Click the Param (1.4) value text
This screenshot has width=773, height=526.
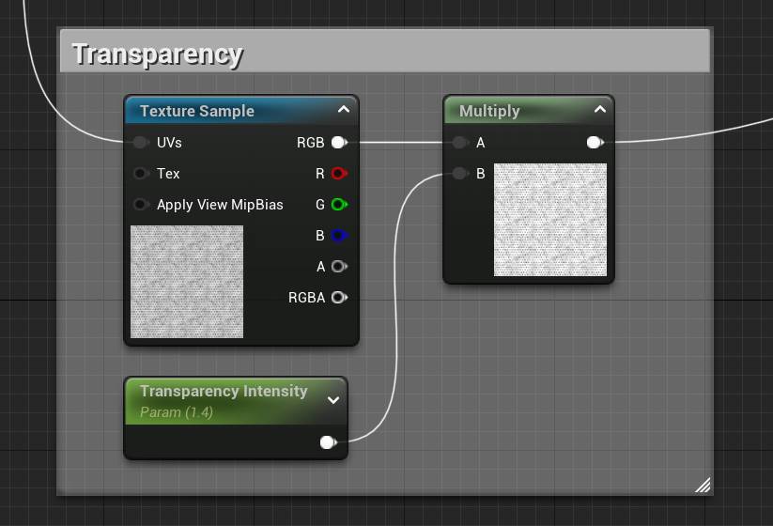tap(177, 412)
